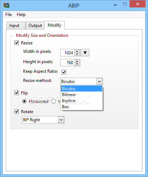Decrease width with the down spinner arrow

point(77,54)
